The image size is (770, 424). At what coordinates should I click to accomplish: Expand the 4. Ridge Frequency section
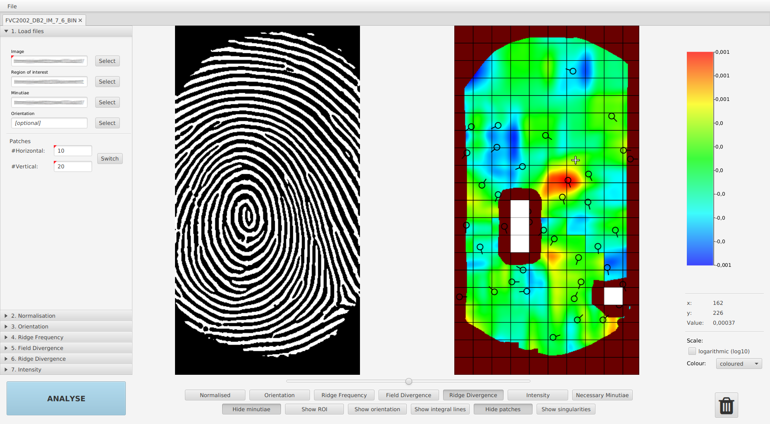tap(66, 337)
